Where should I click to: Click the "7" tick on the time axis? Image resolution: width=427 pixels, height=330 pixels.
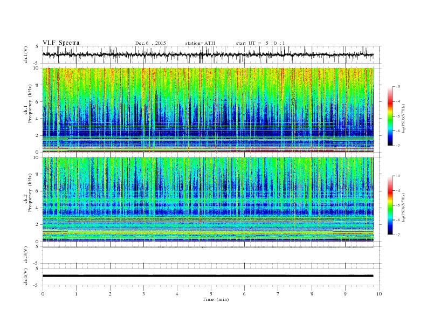pos(278,294)
